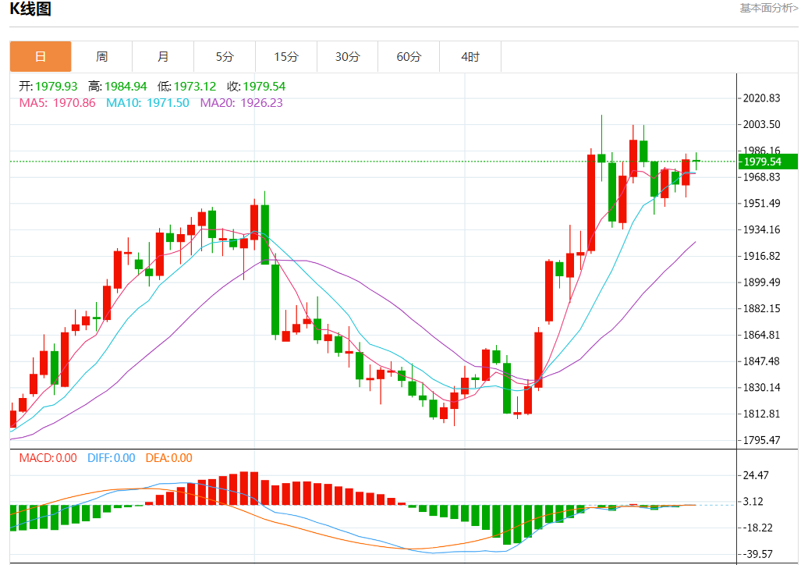Image resolution: width=808 pixels, height=565 pixels.
Task: Click the MA5: 1970.86 indicator label
Action: tap(57, 102)
